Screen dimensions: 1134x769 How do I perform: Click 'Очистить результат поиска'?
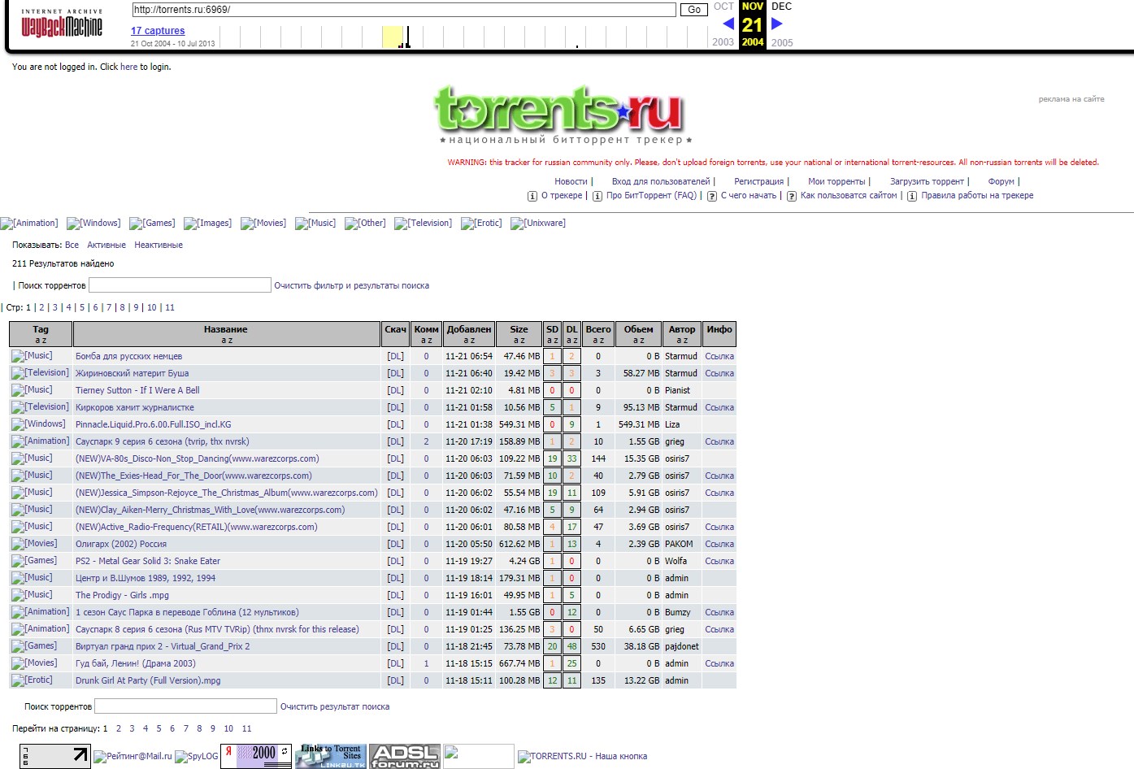[335, 707]
